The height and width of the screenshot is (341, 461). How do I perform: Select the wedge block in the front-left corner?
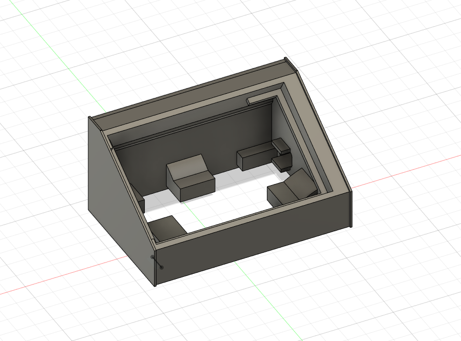tap(166, 229)
